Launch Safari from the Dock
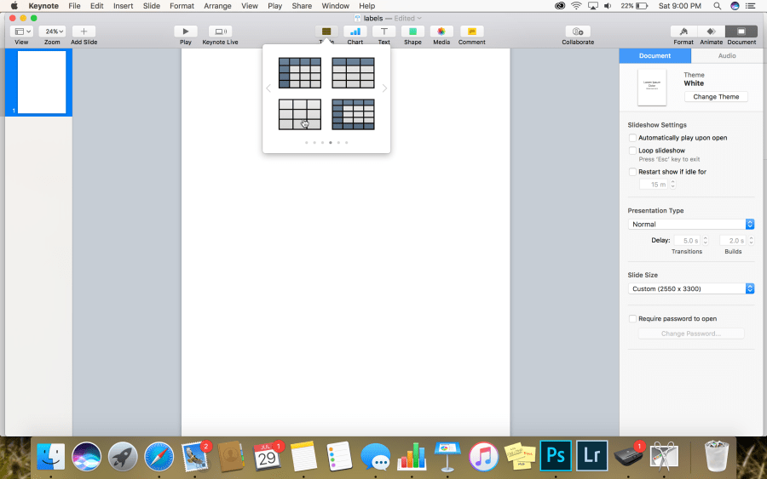Screen dimensions: 767x479 159,457
